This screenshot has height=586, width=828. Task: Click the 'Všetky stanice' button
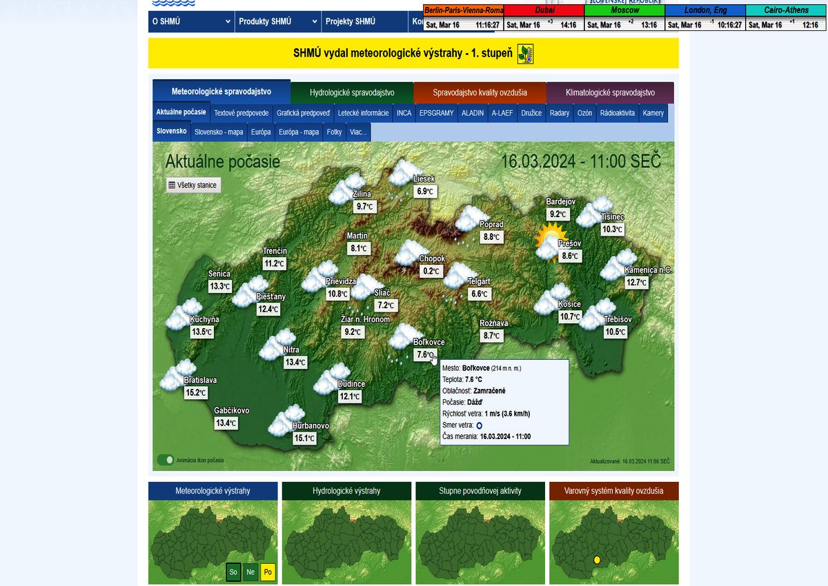click(193, 185)
